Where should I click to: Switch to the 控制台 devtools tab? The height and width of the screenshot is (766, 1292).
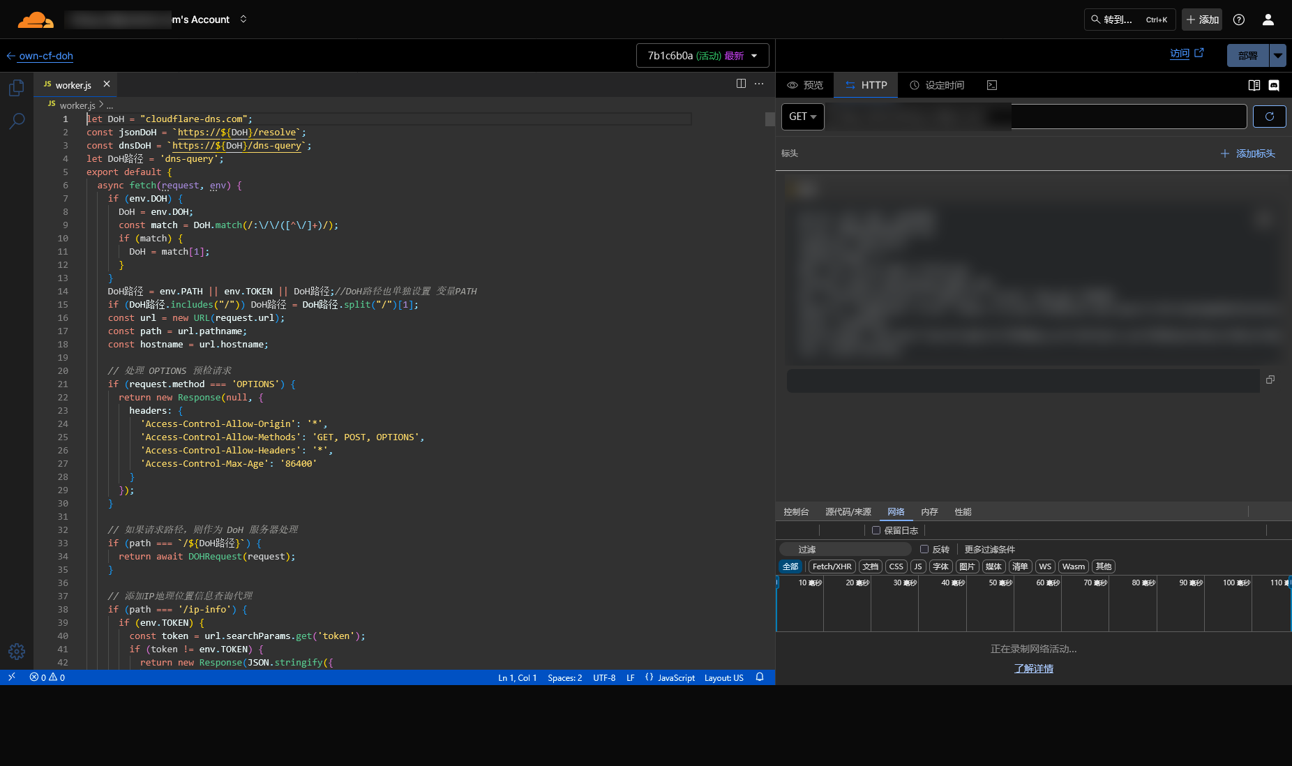(796, 512)
